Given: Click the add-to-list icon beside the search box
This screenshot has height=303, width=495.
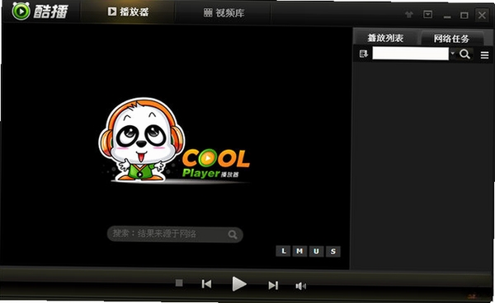Looking at the screenshot, I should click(x=363, y=54).
